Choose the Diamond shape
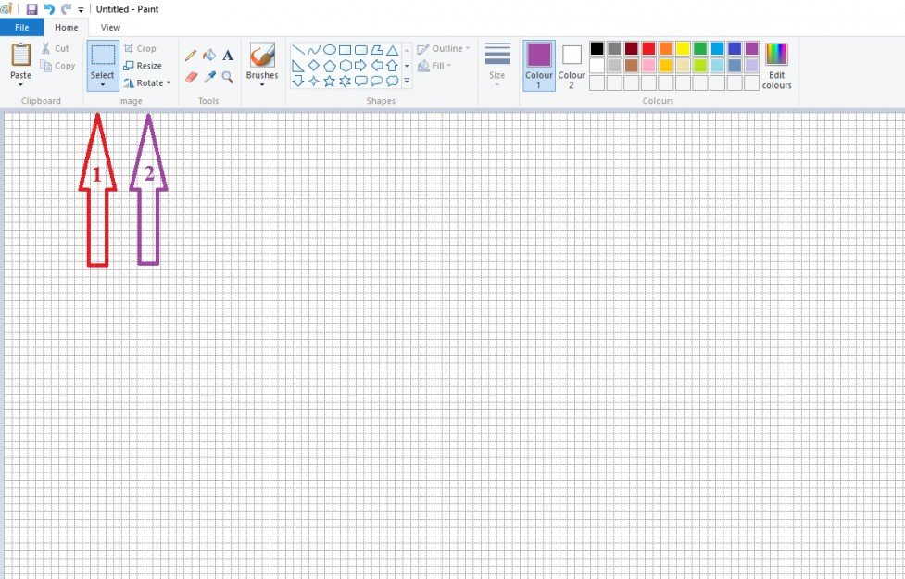Viewport: 905px width, 579px height. point(313,65)
